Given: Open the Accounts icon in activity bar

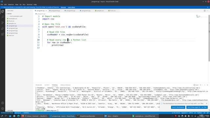Looking at the screenshot, I should coord(3,103).
